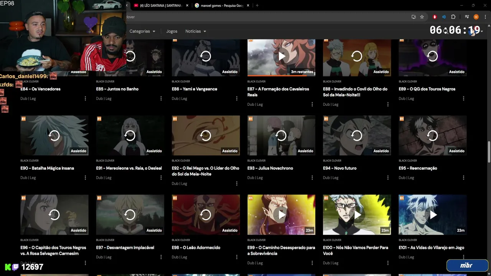Open three-dot menu for episode E92
Screen dimensions: 491x276
pyautogui.click(x=237, y=184)
